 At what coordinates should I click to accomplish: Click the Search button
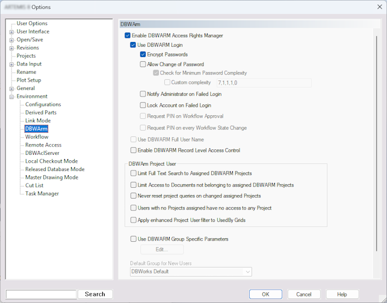click(x=95, y=294)
